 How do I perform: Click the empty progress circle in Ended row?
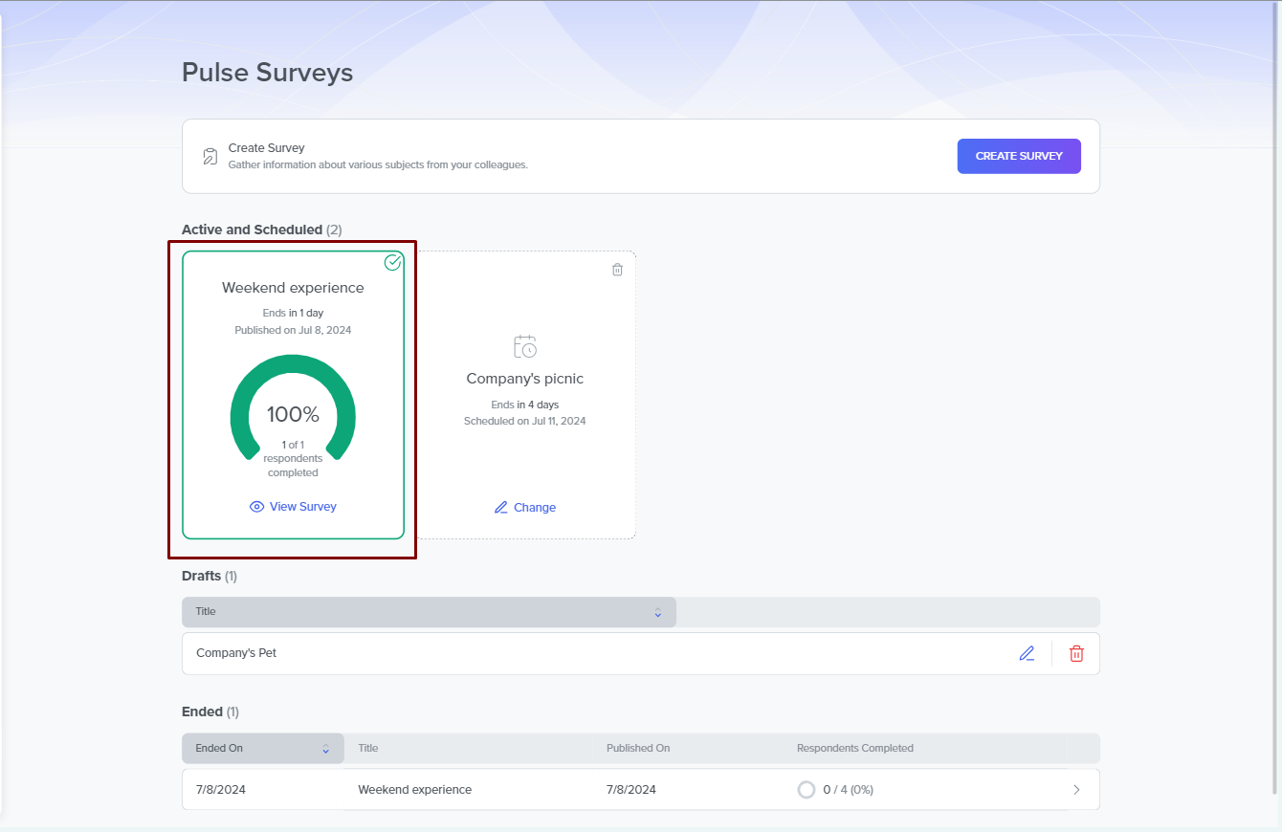tap(807, 790)
